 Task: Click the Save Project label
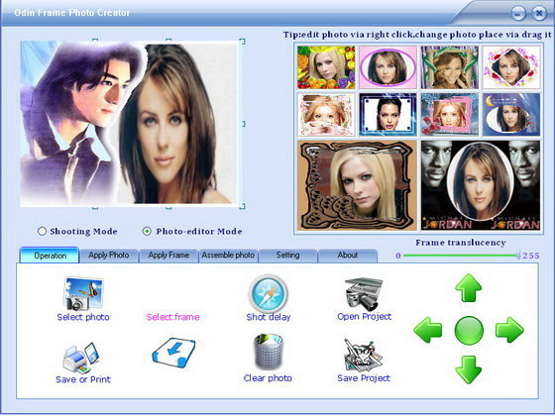pos(364,378)
